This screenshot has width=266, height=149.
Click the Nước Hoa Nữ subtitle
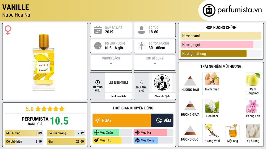click(16, 15)
